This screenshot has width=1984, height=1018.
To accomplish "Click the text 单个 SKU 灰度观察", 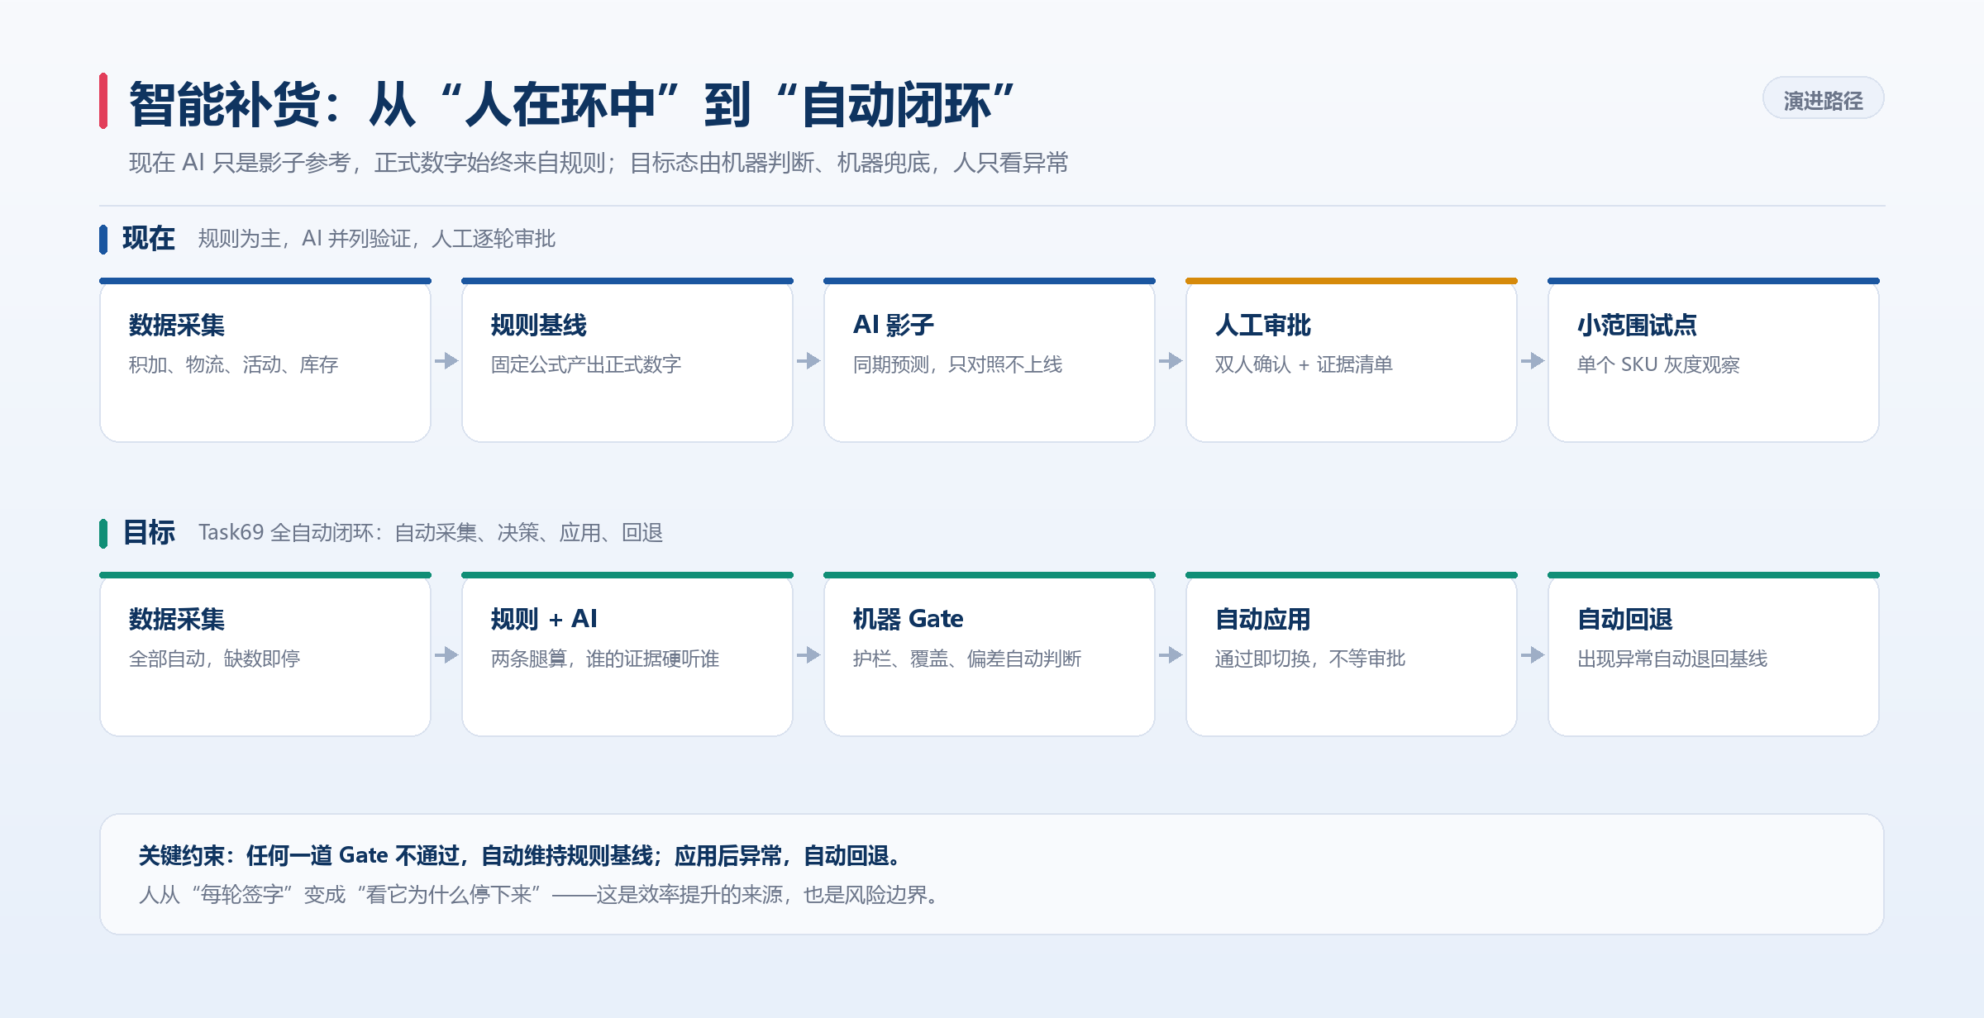I will click(x=1658, y=364).
